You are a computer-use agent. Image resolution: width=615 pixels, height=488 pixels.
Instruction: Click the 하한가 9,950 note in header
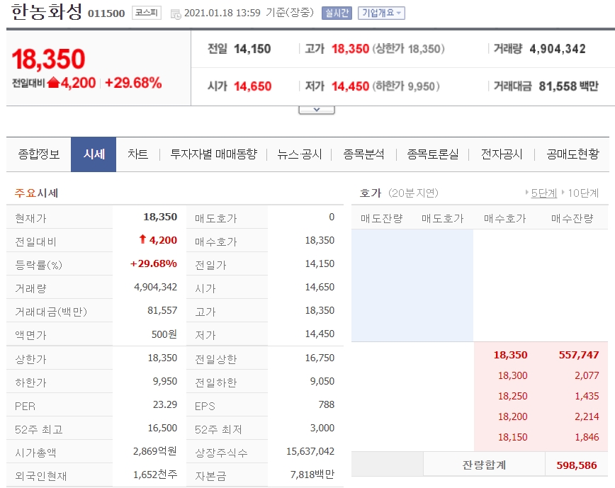(x=406, y=86)
